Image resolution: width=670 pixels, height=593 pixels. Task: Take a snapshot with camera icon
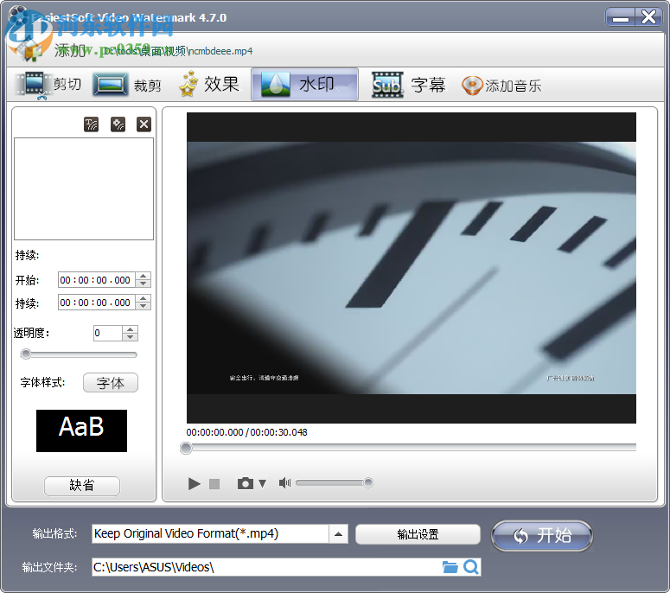tap(246, 483)
